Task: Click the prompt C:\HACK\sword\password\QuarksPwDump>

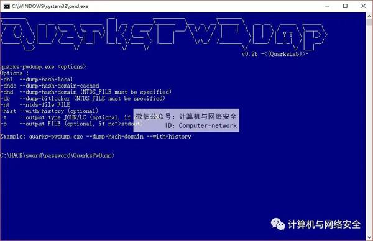Action: [x=57, y=155]
